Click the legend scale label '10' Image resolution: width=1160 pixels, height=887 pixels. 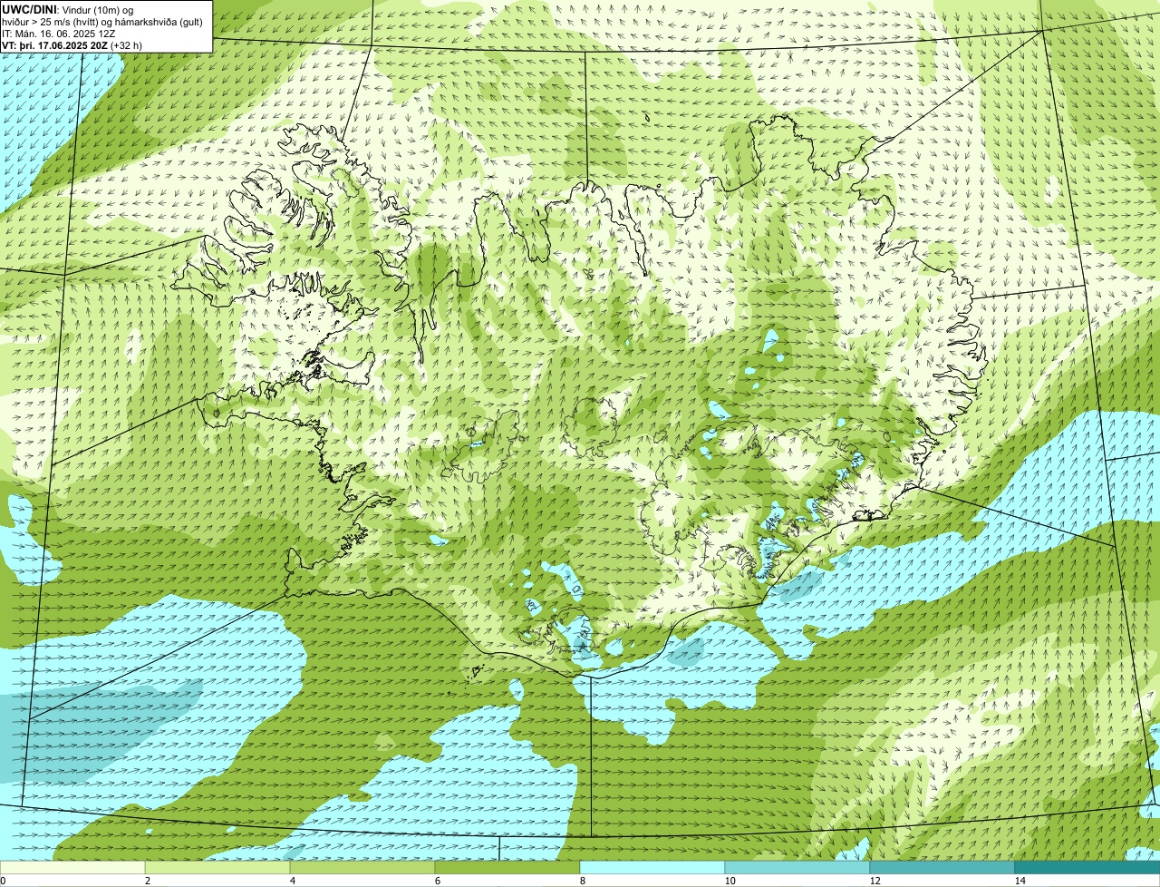(x=730, y=881)
